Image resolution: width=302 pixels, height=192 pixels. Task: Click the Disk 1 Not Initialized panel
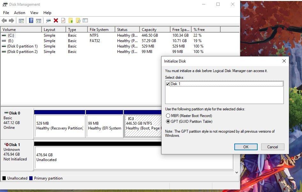tap(17, 155)
